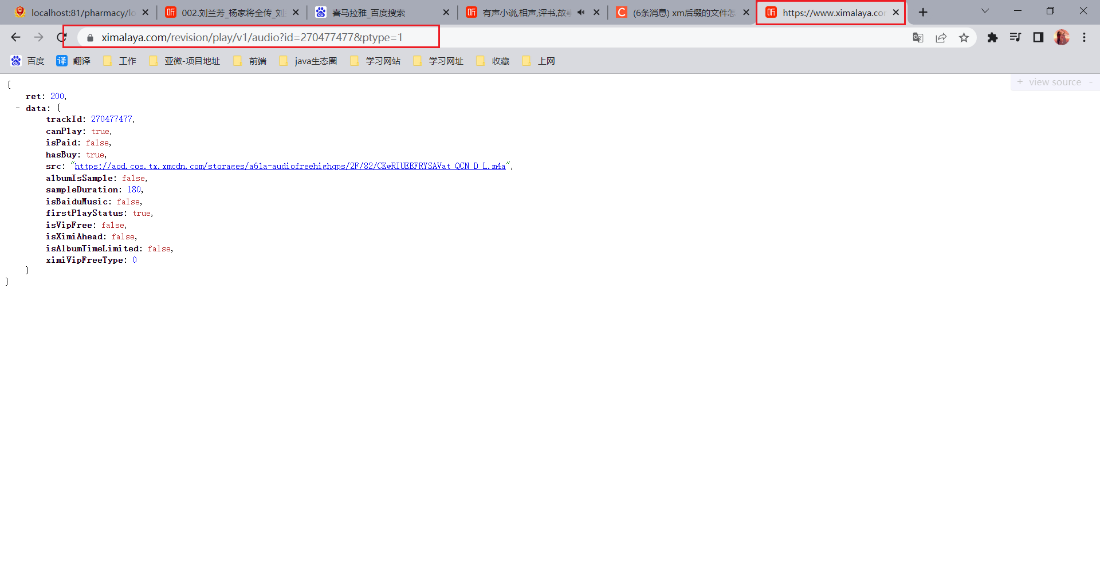Collapse the data object node
Screen dimensions: 1100x584
18,108
